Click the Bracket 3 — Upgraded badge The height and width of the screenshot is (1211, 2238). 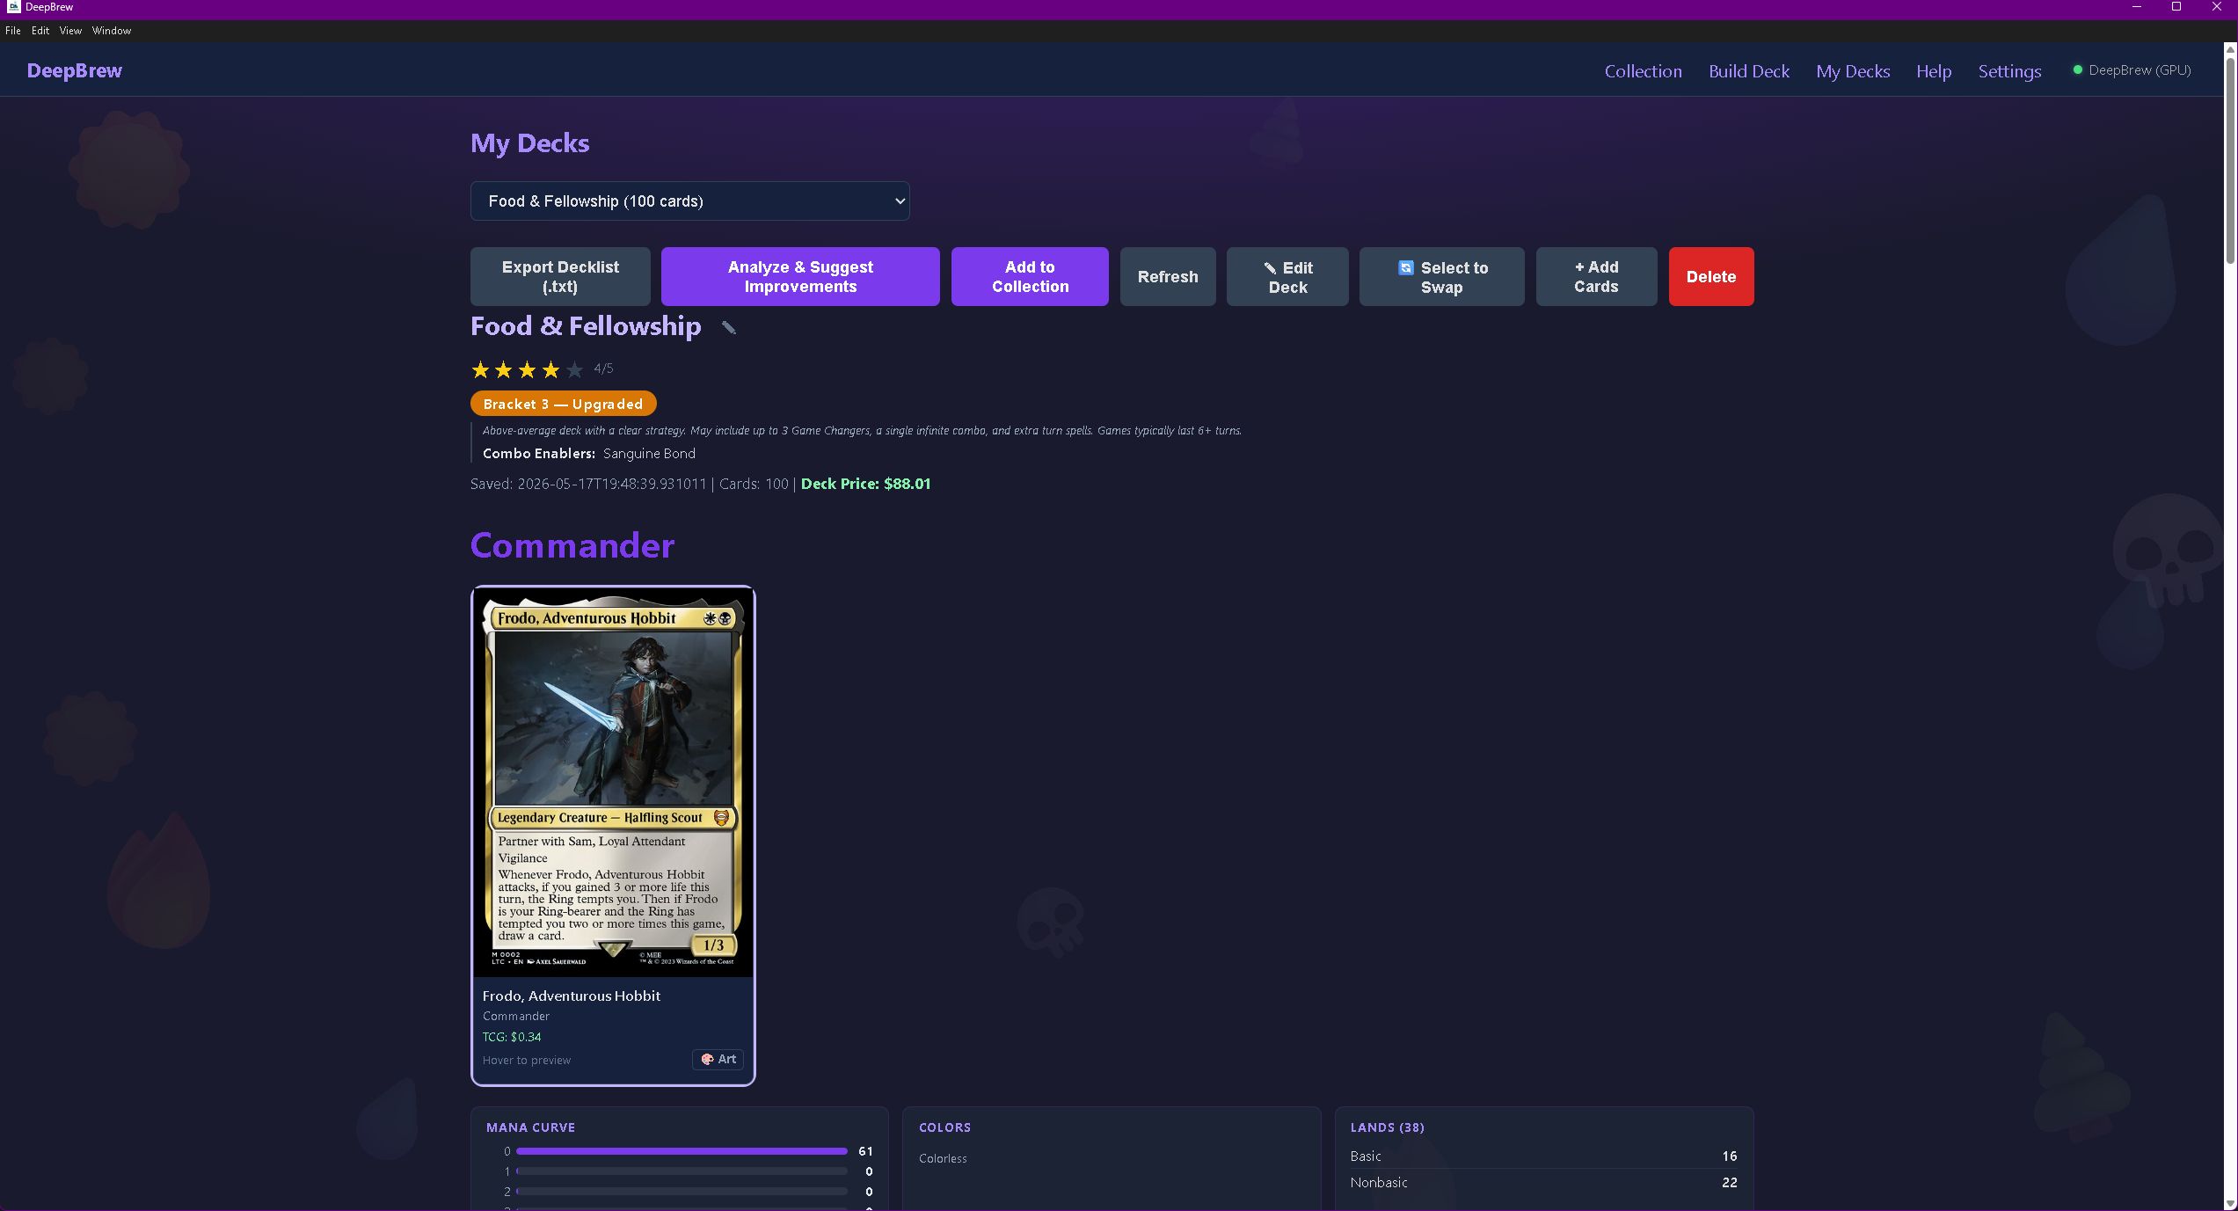click(x=564, y=404)
